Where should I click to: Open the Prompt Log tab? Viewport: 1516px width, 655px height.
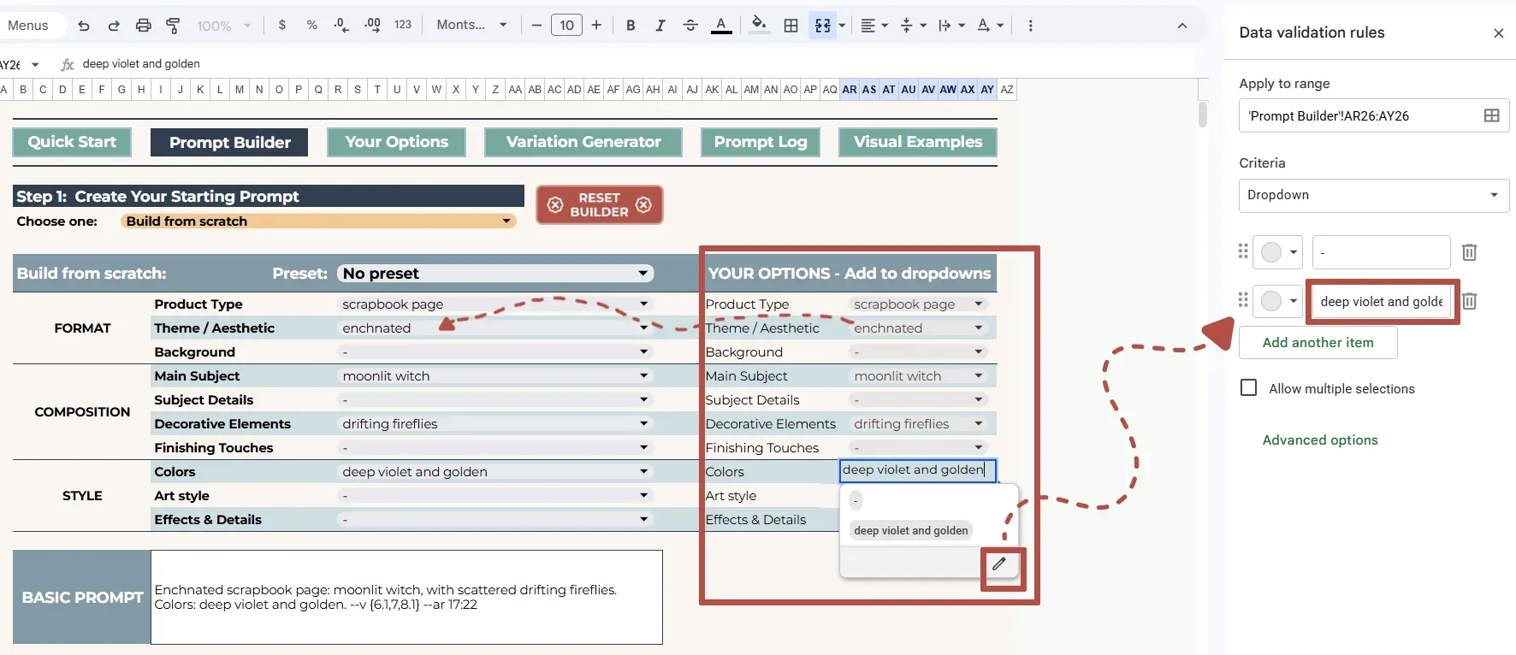[x=761, y=142]
